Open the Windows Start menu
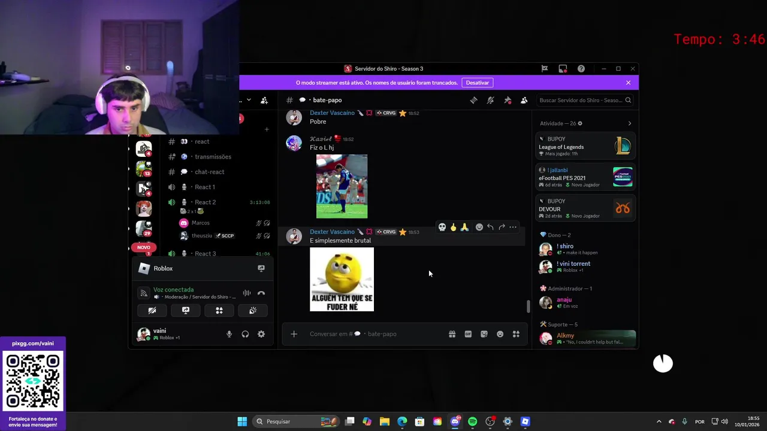The height and width of the screenshot is (431, 767). (242, 421)
